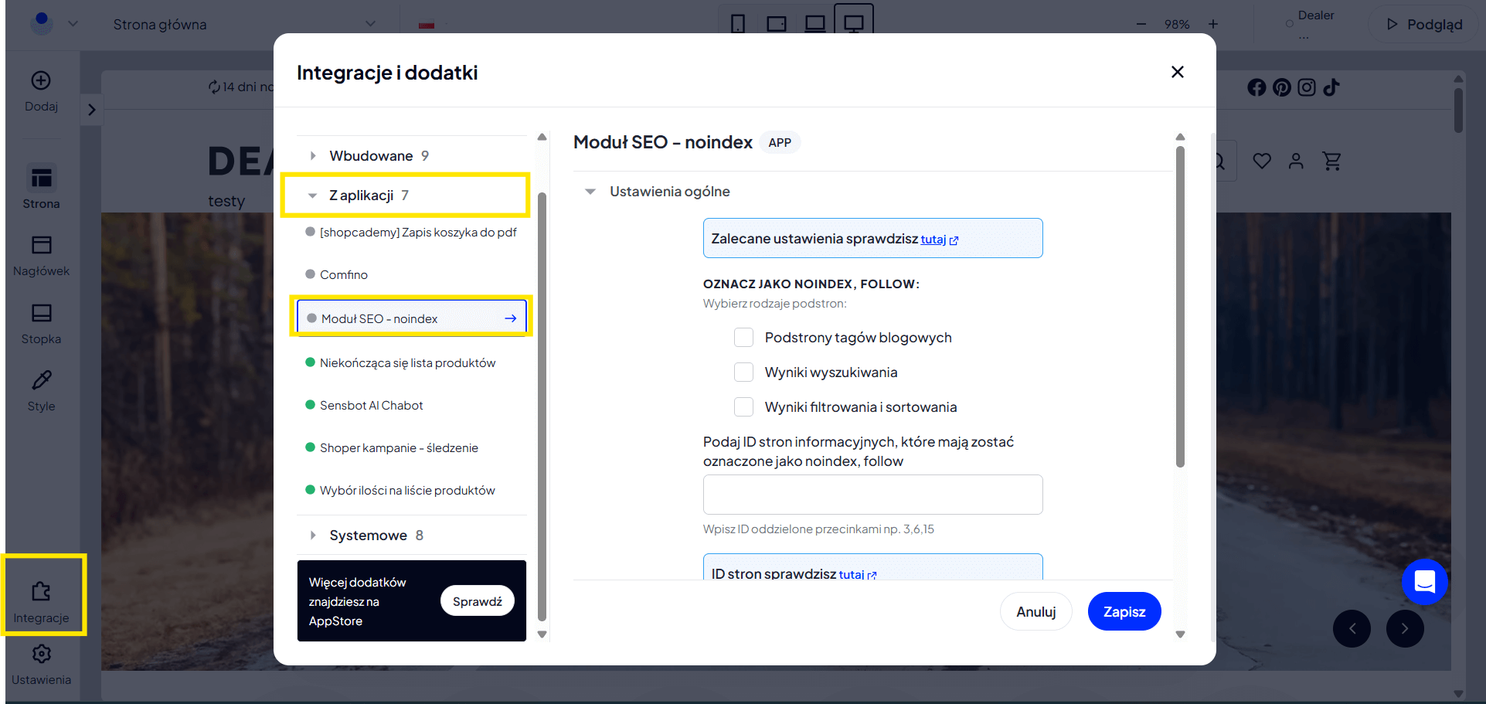
Task: Check the Wyniki wyszukiwania option
Action: tap(743, 372)
